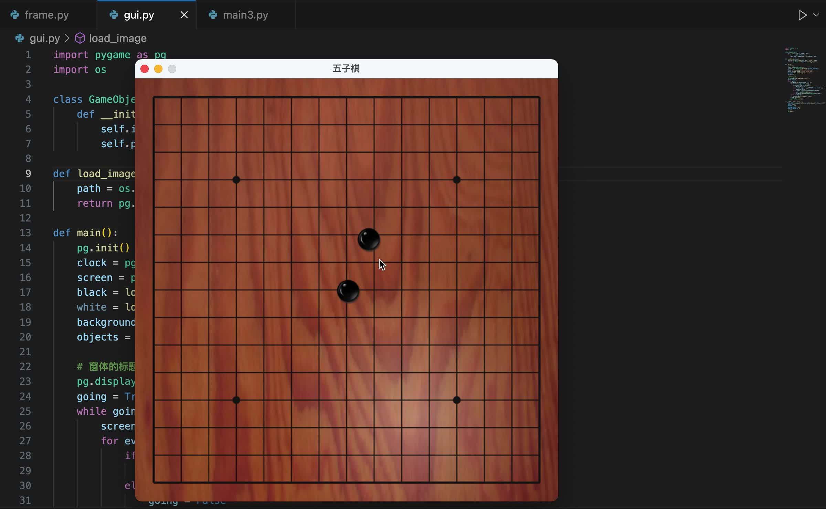This screenshot has height=509, width=826.
Task: Minimize the 五子棋 game window
Action: coord(158,69)
